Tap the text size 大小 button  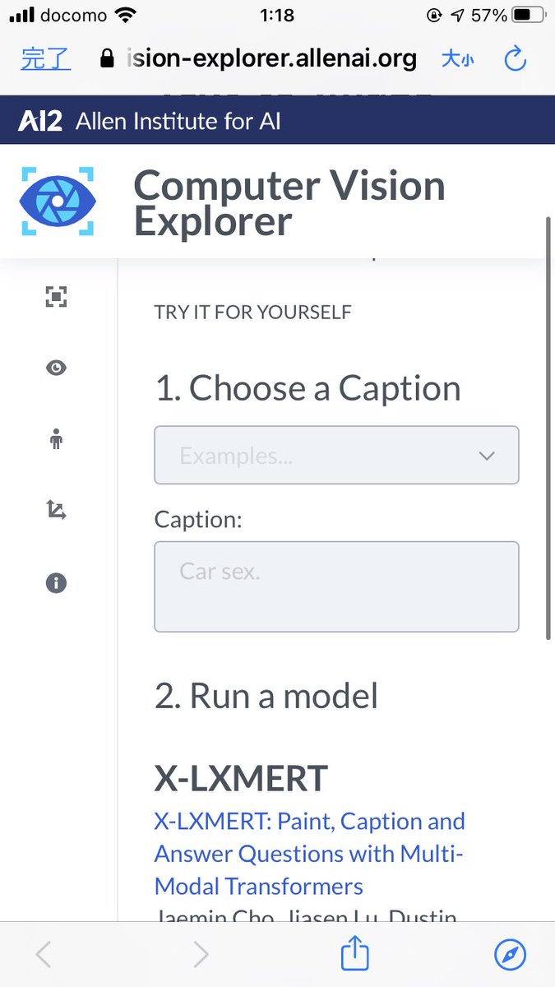point(457,59)
